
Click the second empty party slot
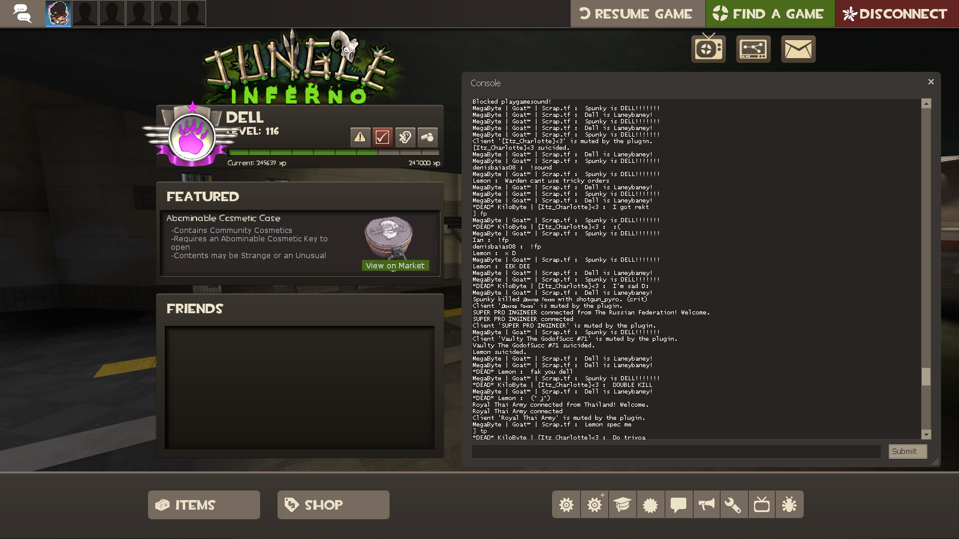point(112,13)
